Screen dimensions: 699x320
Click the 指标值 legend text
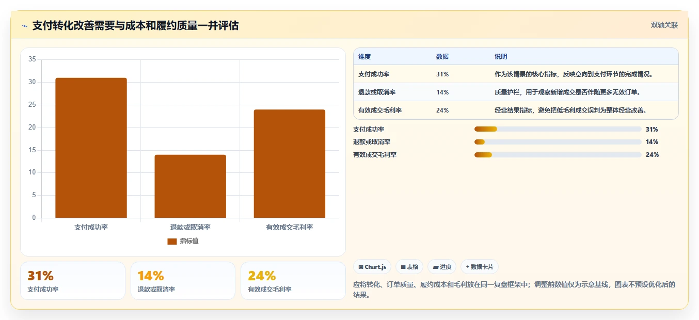coord(189,242)
